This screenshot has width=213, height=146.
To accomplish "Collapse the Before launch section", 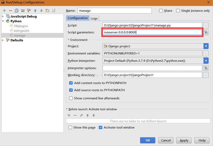I will click(67, 109).
